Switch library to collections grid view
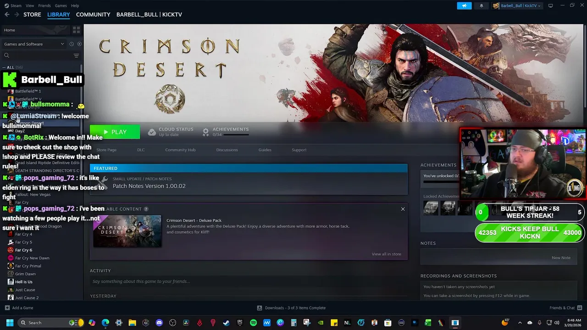This screenshot has height=330, width=587. coord(76,30)
